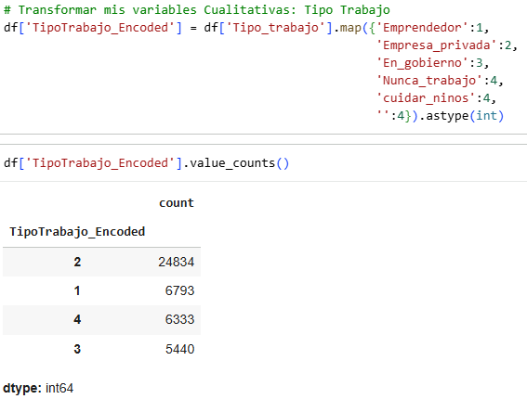Click the 'cuidar_ninos':4 mapping entry

(x=433, y=98)
